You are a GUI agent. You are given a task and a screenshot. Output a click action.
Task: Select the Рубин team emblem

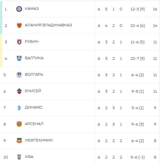[x=19, y=42]
